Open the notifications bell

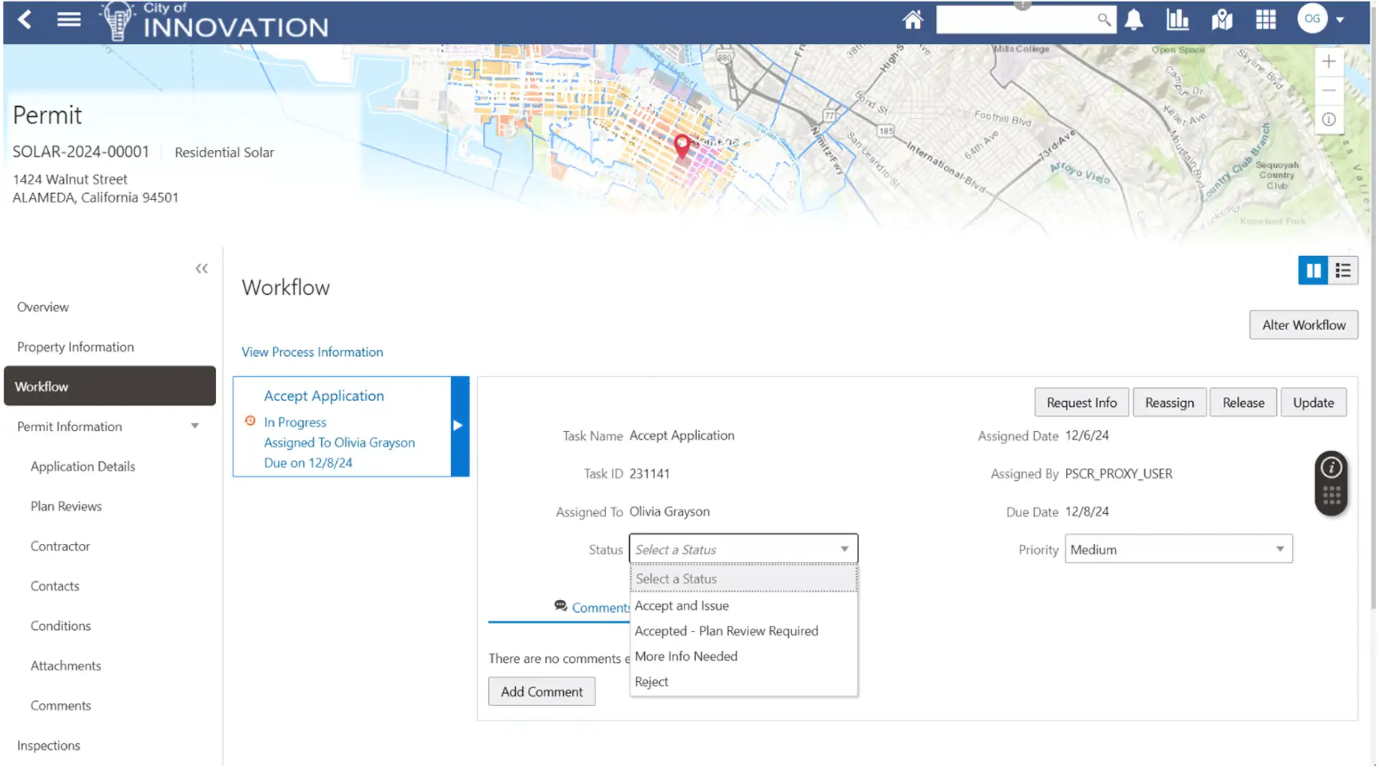(x=1133, y=19)
